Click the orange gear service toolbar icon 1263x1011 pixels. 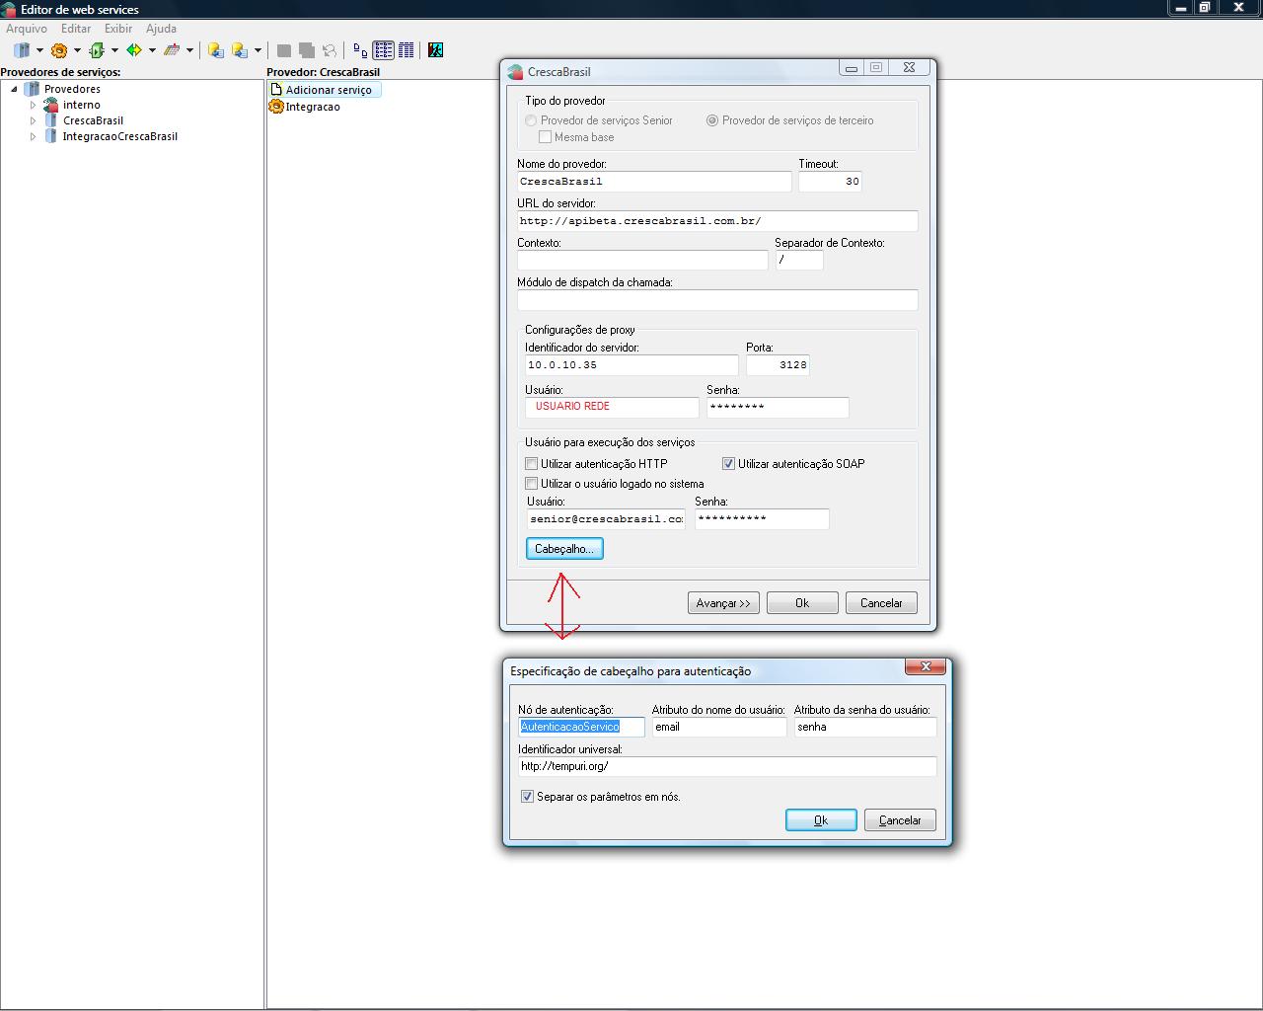click(x=59, y=50)
